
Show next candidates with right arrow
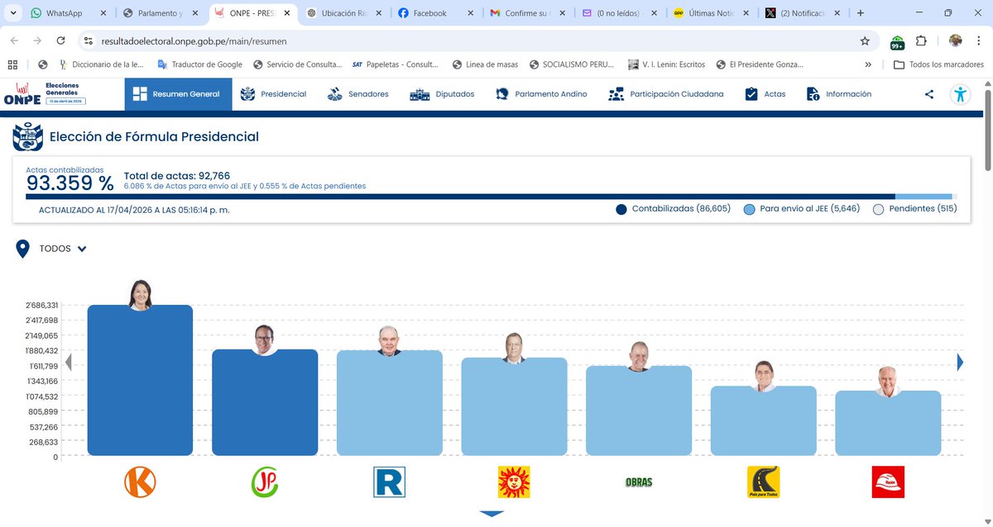960,362
